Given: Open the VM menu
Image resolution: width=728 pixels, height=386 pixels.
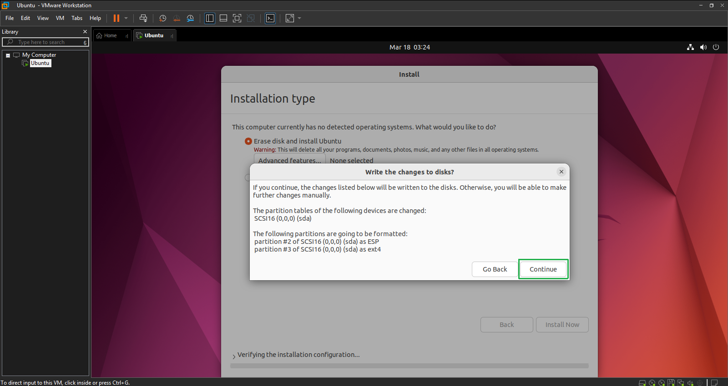Looking at the screenshot, I should (x=60, y=18).
